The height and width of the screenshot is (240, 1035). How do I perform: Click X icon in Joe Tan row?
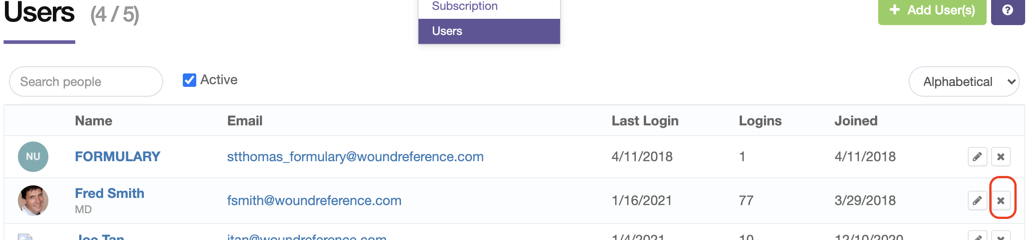(x=1000, y=236)
